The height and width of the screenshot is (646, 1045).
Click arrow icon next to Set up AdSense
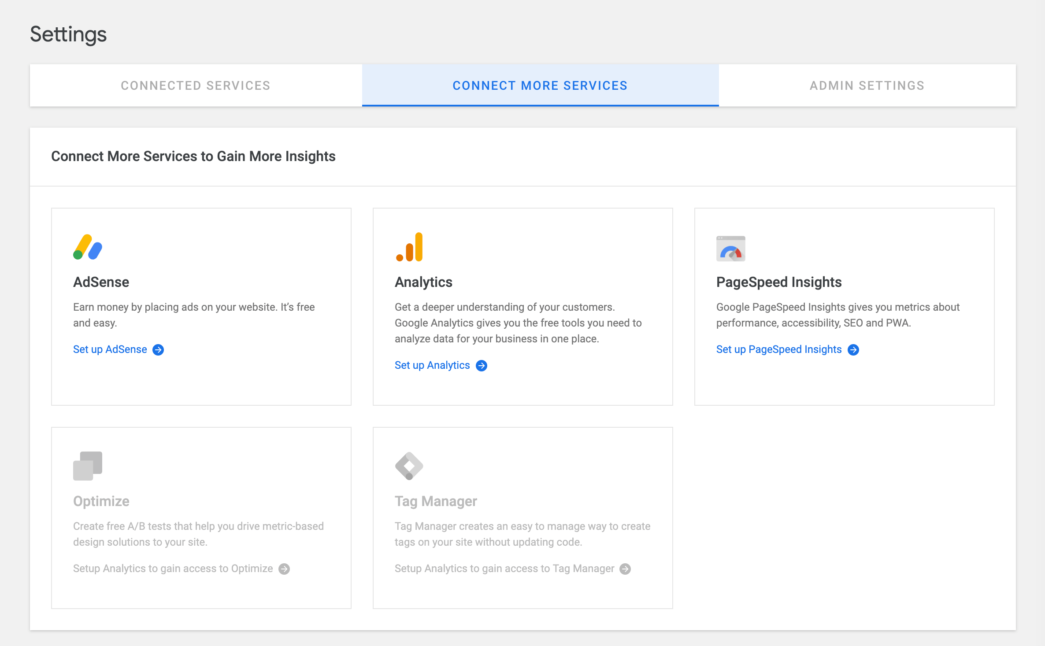click(158, 350)
